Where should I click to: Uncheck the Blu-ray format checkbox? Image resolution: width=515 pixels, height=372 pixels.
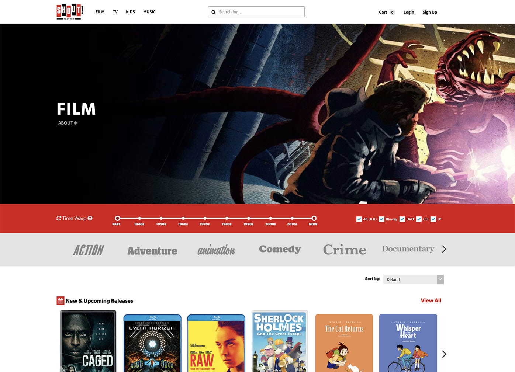381,219
